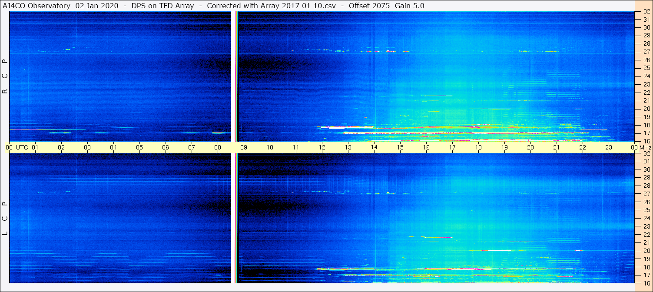Click the 20 MHz label of LCP panel
653x292 pixels.
pyautogui.click(x=646, y=250)
